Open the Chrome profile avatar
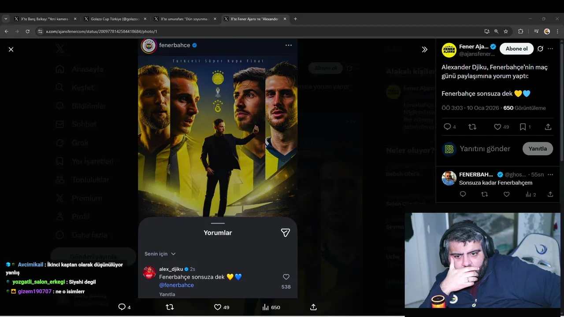This screenshot has height=317, width=564. 547,31
